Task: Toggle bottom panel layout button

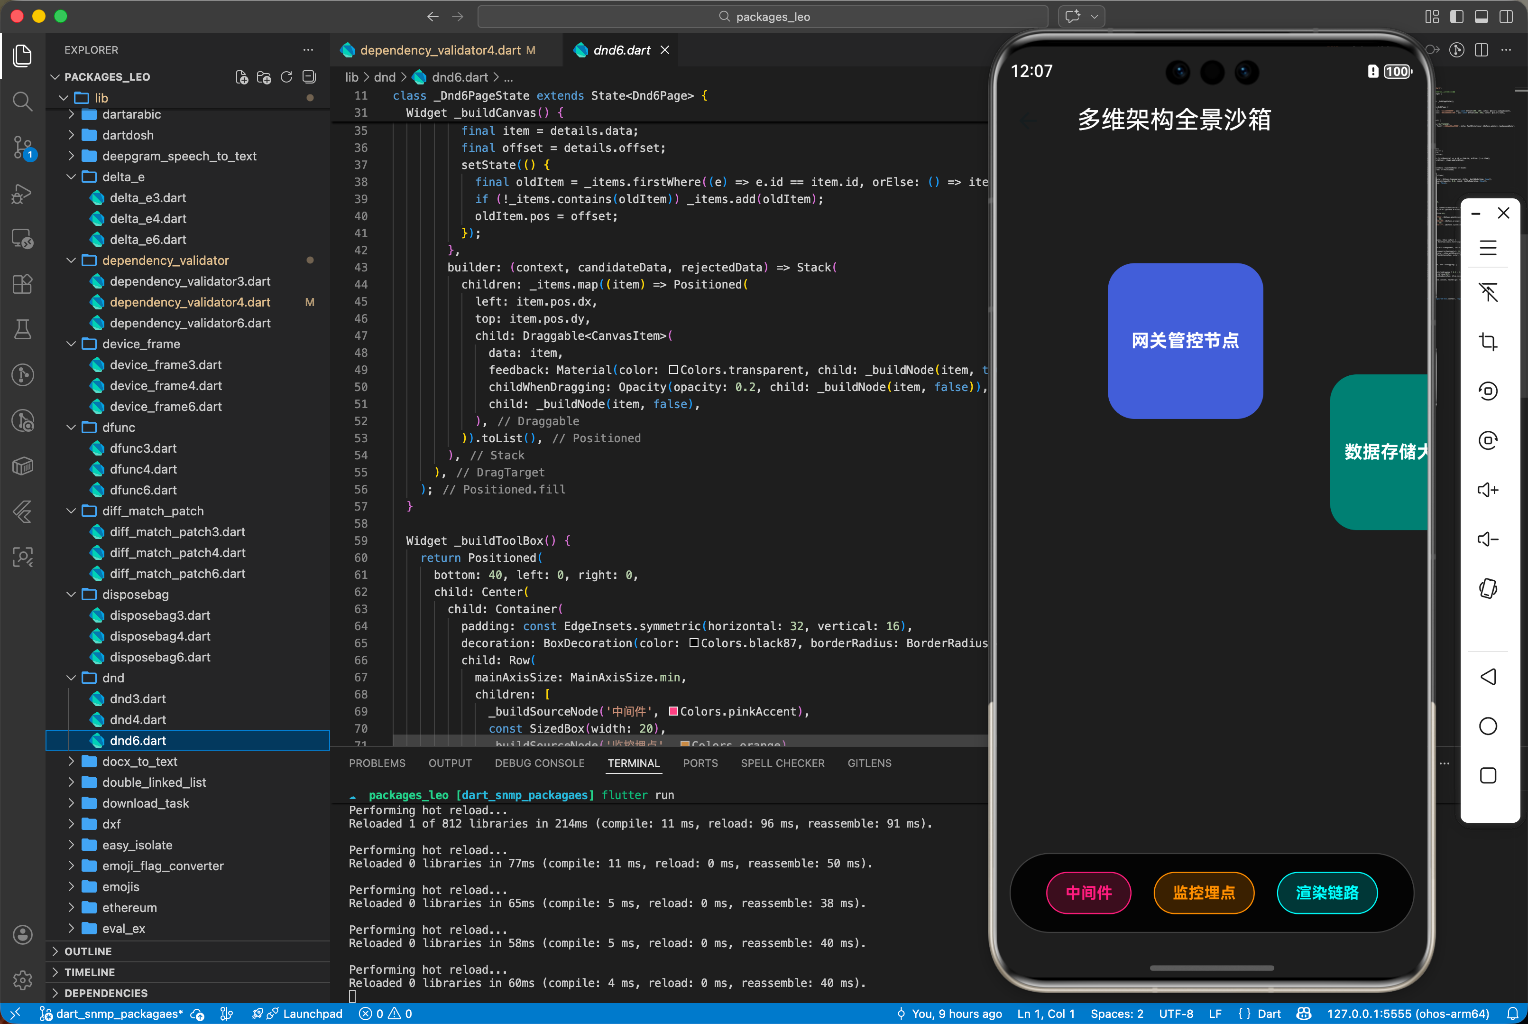Action: (x=1481, y=16)
